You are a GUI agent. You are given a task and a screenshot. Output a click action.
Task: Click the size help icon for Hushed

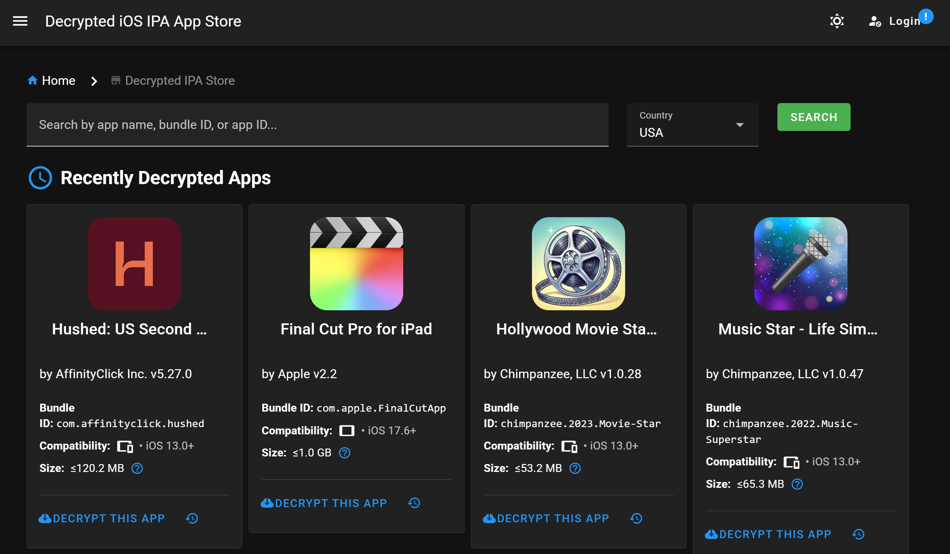pos(137,468)
